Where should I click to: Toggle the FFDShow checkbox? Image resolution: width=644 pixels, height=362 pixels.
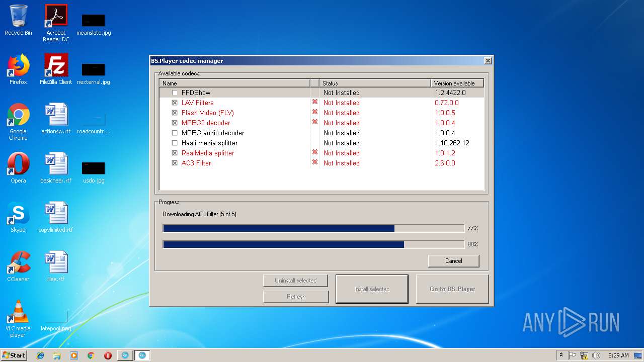(x=175, y=93)
